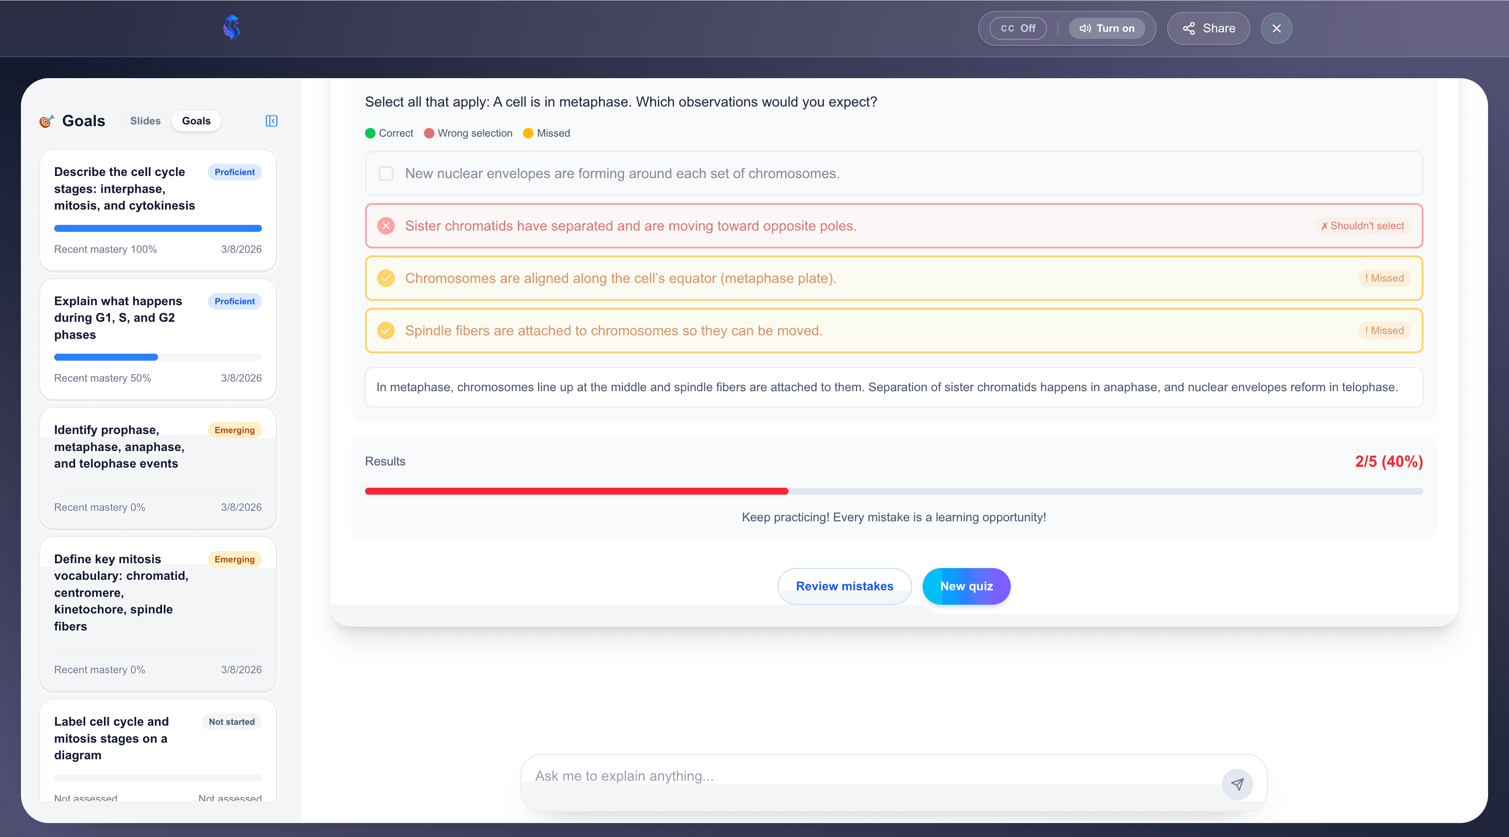Click the target icon beside the Goals heading
Viewport: 1509px width, 837px height.
46,121
